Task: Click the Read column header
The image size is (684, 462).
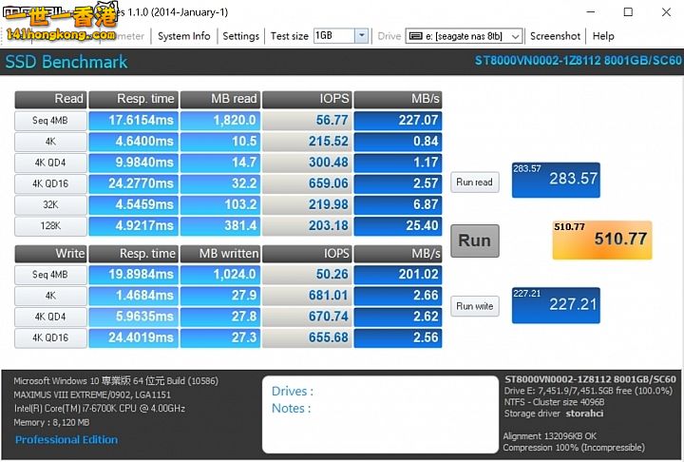Action: (50, 100)
